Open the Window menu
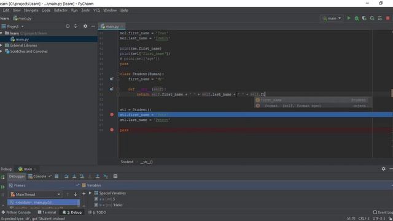Image resolution: width=393 pixels, height=221 pixels. point(110,10)
